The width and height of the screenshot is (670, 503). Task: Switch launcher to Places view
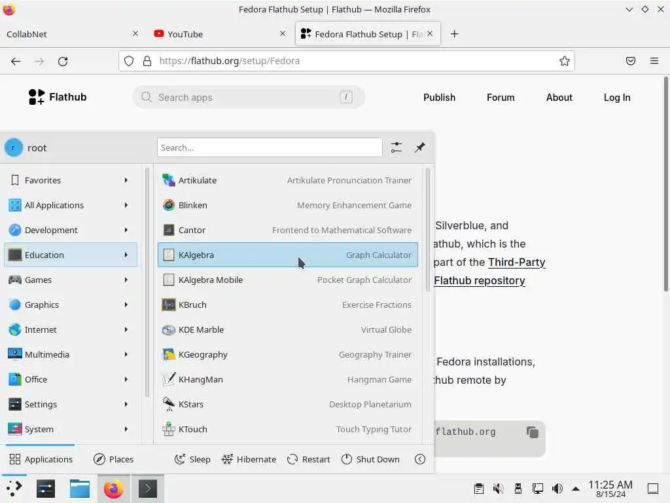113,459
